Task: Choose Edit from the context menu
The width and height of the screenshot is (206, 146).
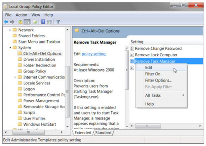Action: 149,68
